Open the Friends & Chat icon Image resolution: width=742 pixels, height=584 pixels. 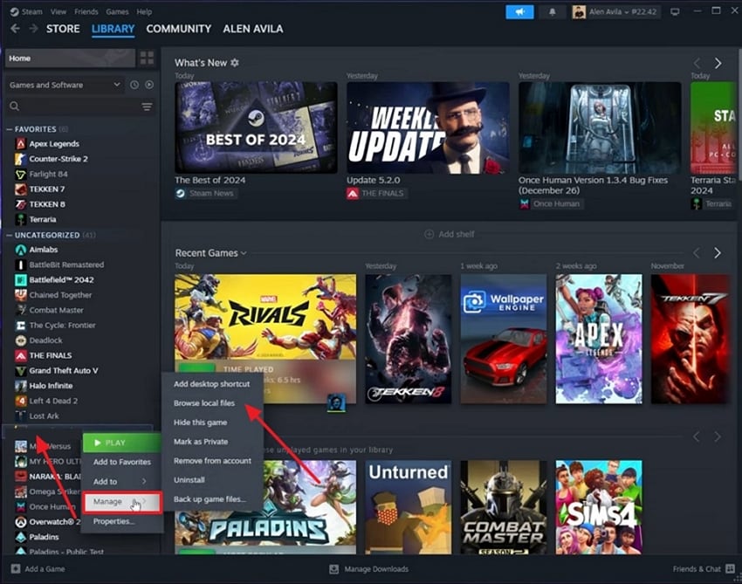[730, 568]
